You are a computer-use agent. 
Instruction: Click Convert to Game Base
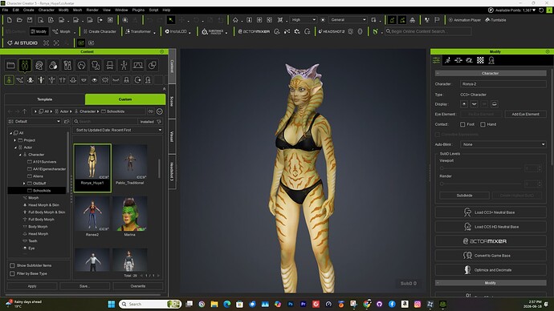[x=491, y=255]
